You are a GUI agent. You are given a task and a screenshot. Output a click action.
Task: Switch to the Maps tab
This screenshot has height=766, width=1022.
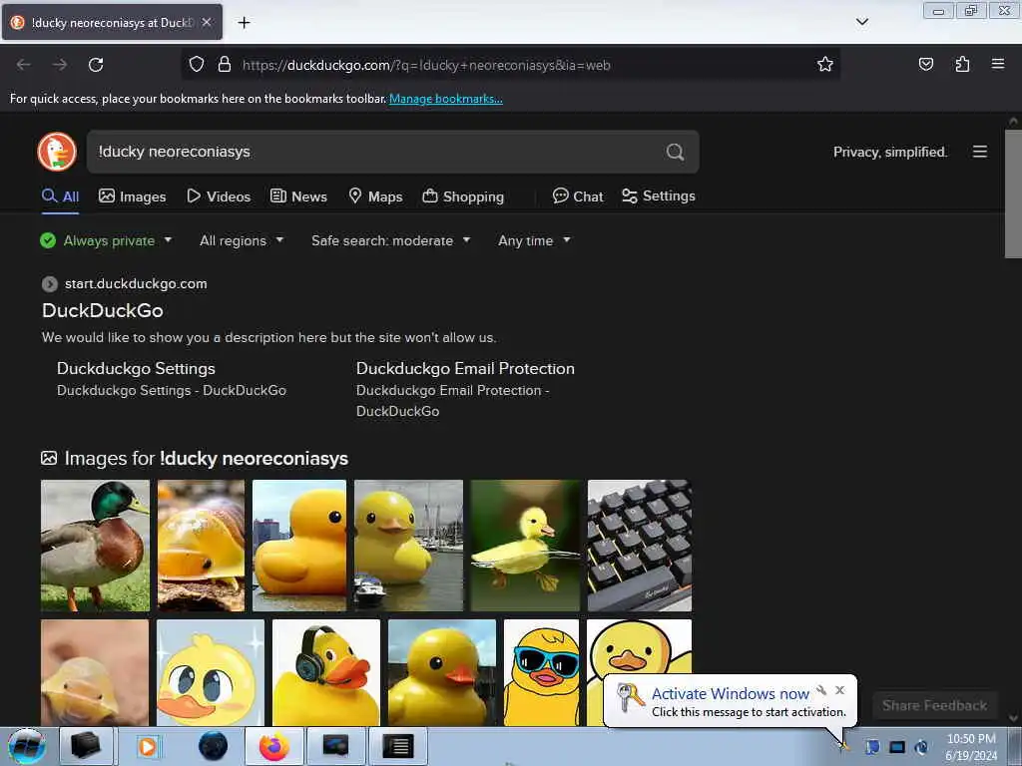click(x=375, y=196)
